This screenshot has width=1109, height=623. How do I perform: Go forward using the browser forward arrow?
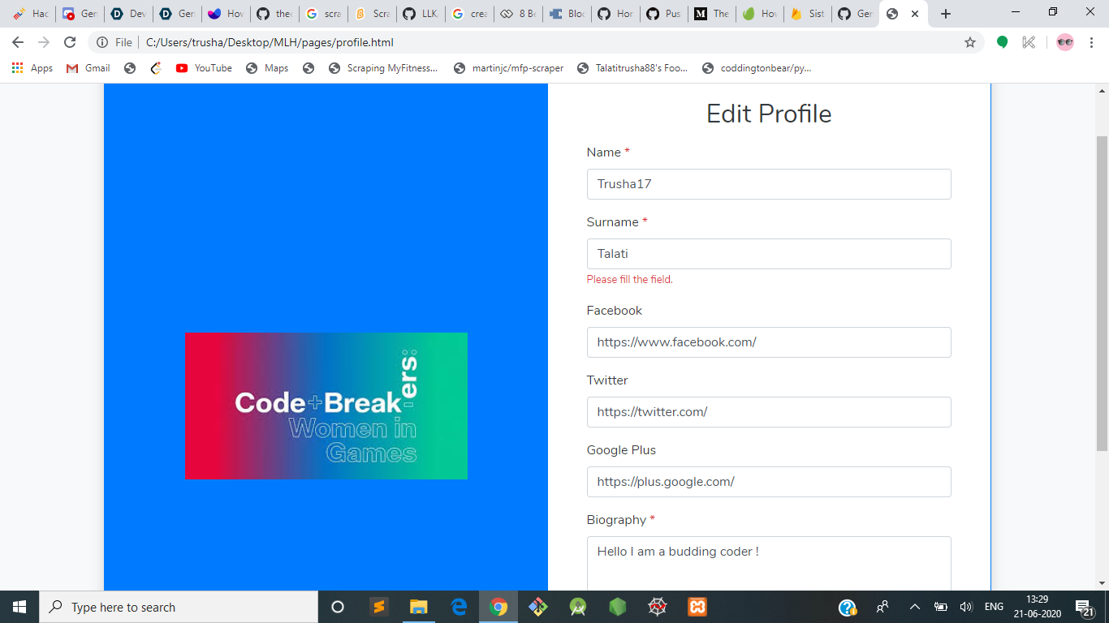44,42
